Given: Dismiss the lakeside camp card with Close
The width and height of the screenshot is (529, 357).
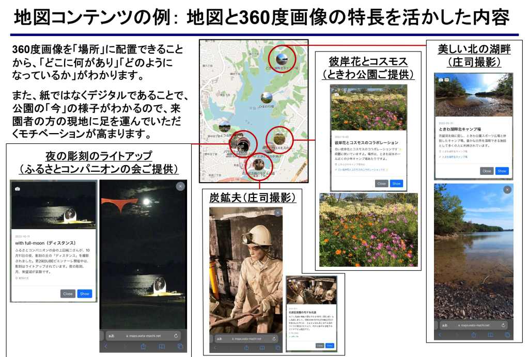Looking at the screenshot, I should (487, 171).
